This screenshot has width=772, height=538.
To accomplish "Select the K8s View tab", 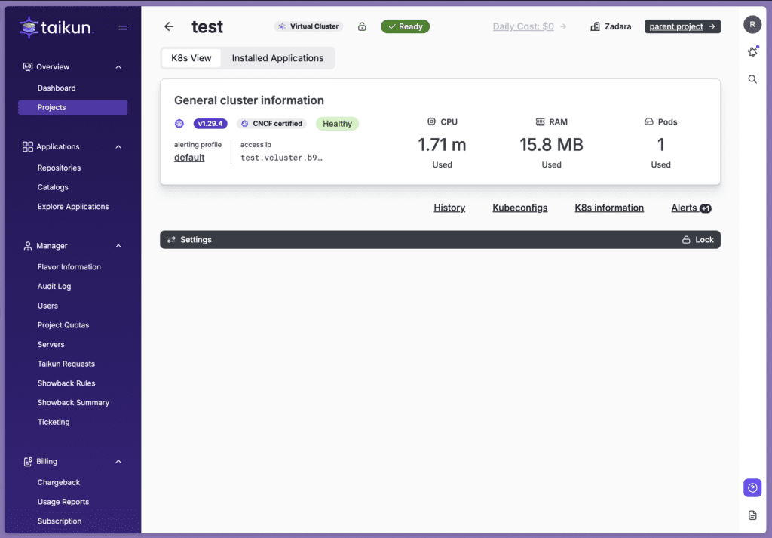I will tap(191, 58).
